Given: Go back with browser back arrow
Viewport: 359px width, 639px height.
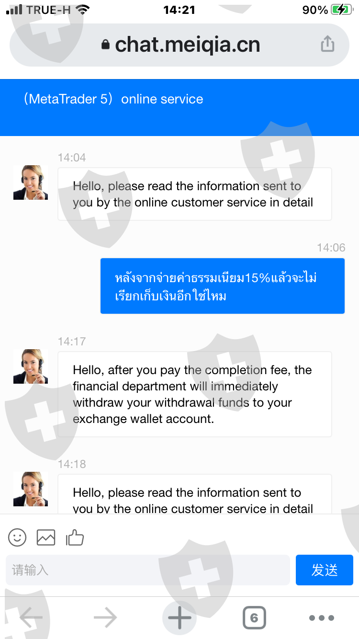Looking at the screenshot, I should click(x=31, y=618).
